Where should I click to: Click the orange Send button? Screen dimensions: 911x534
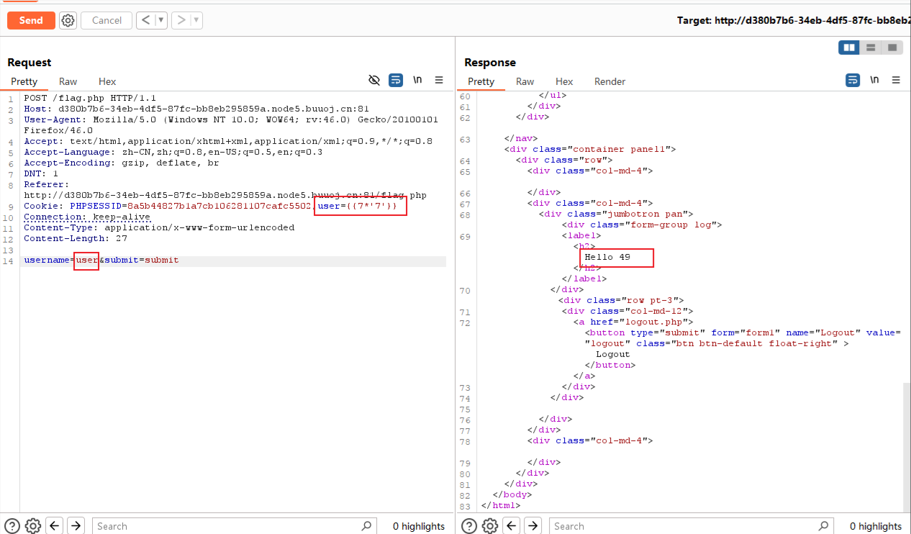point(31,20)
